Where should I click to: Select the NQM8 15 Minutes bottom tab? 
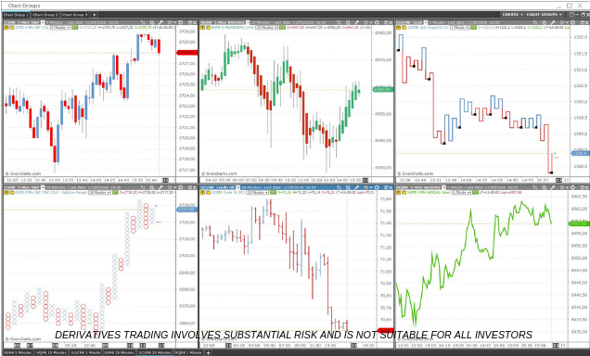[51, 352]
